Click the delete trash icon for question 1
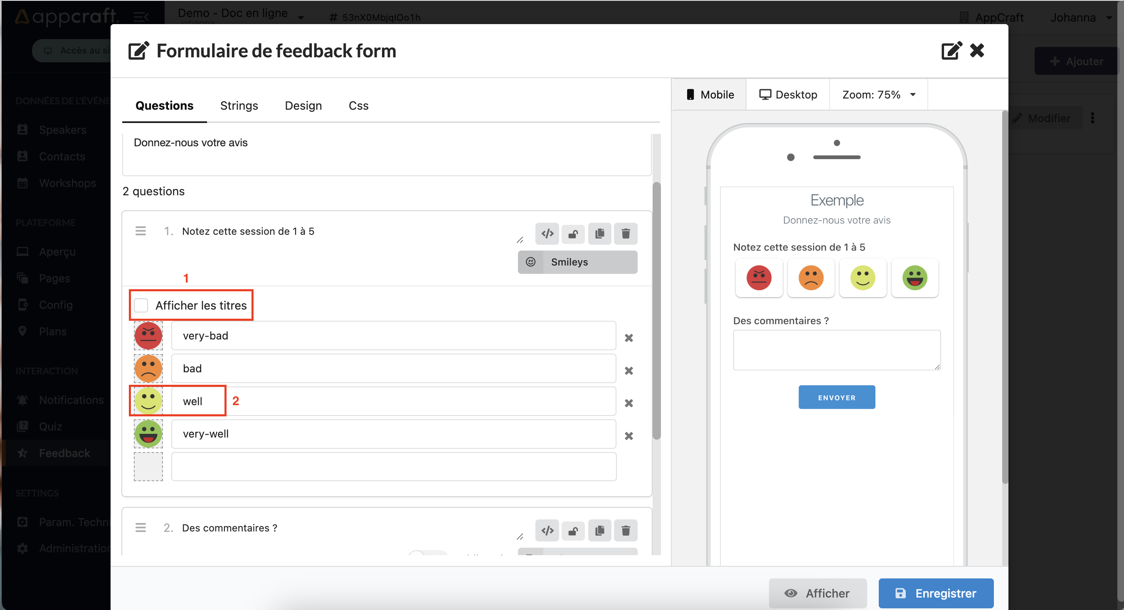 click(625, 232)
